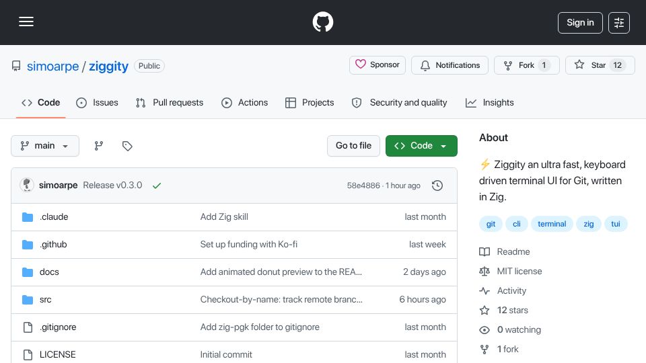Open the docs folder name

click(x=49, y=272)
